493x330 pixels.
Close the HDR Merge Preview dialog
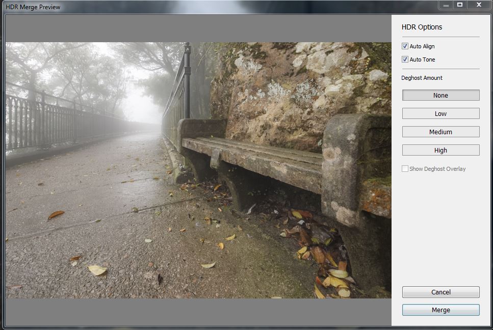click(479, 5)
